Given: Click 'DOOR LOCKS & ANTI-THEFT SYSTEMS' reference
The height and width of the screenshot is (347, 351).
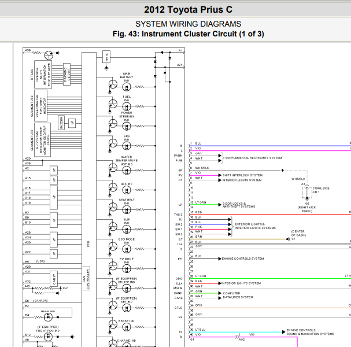Looking at the screenshot, I should coord(239,205).
